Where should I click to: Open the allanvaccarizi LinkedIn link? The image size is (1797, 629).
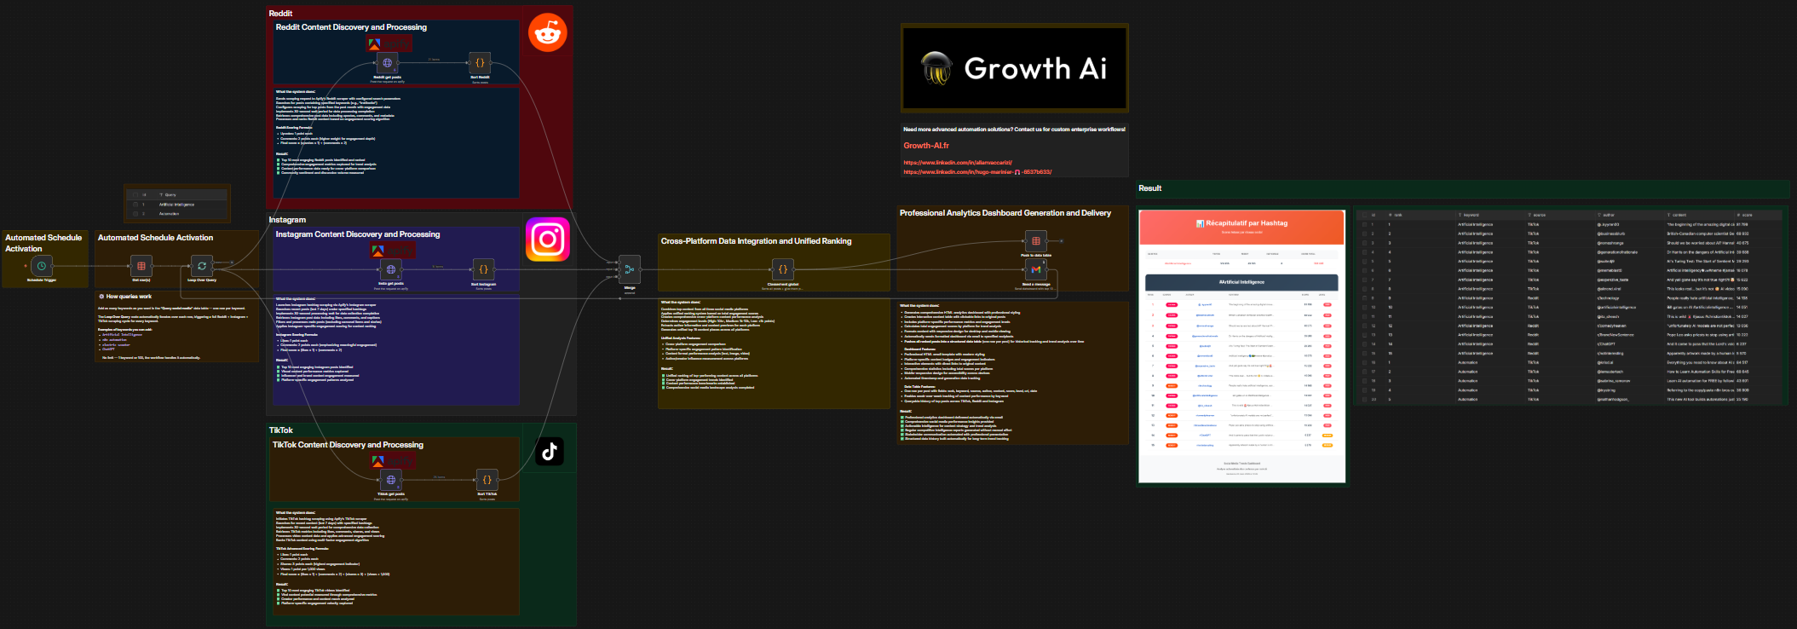958,163
